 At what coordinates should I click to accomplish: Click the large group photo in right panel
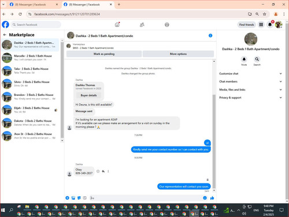tap(251, 39)
